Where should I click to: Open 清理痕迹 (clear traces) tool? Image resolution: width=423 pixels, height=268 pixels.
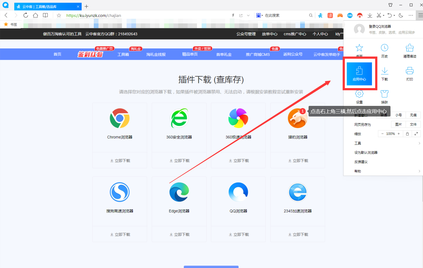410,51
